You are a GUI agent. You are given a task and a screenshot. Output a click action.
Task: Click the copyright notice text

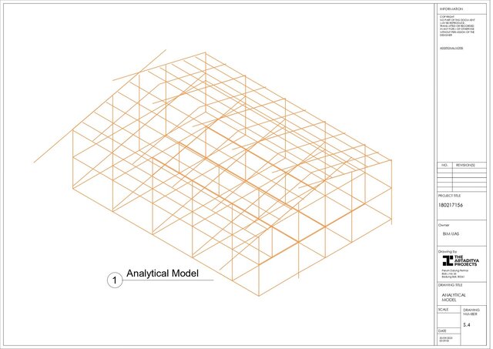(453, 24)
